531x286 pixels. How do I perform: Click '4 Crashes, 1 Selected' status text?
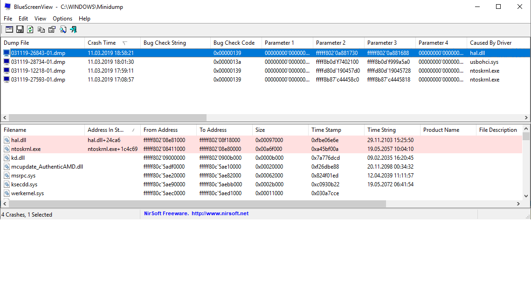point(27,215)
